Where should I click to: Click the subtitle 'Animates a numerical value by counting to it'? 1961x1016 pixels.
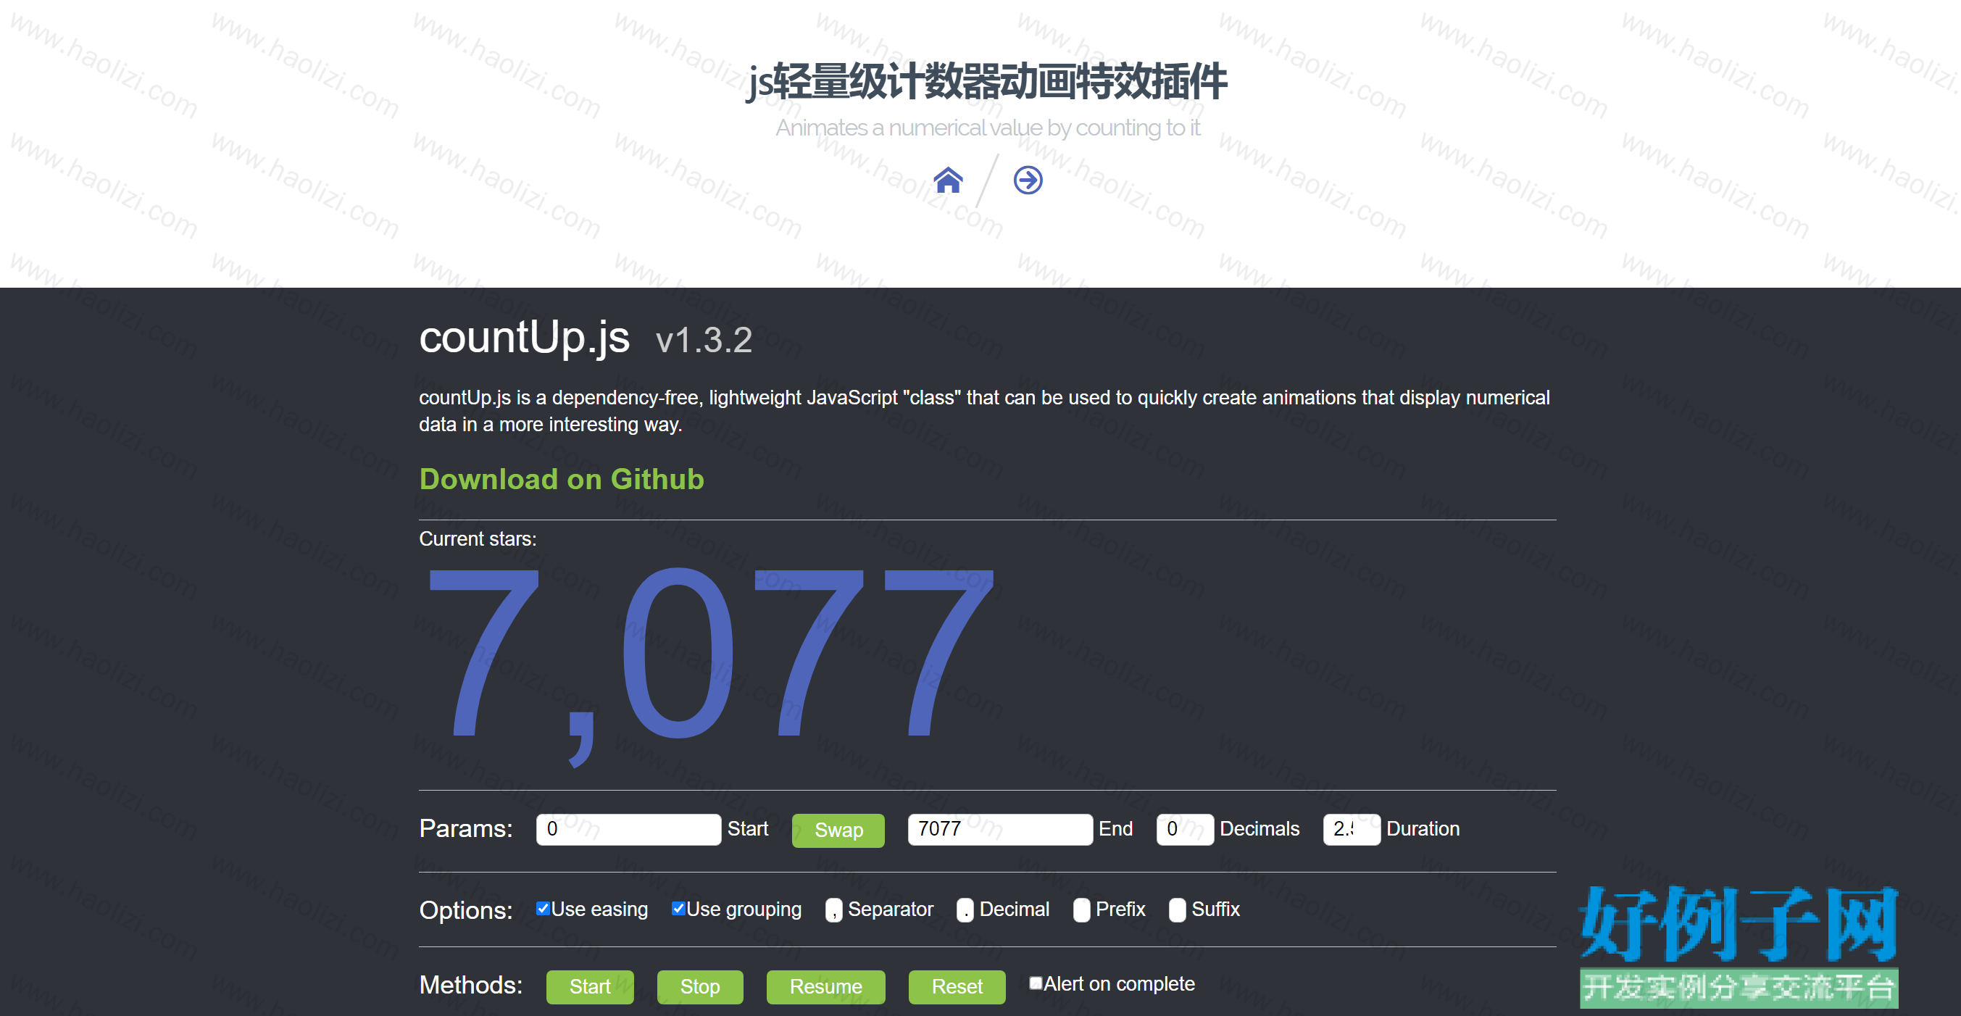pos(987,128)
